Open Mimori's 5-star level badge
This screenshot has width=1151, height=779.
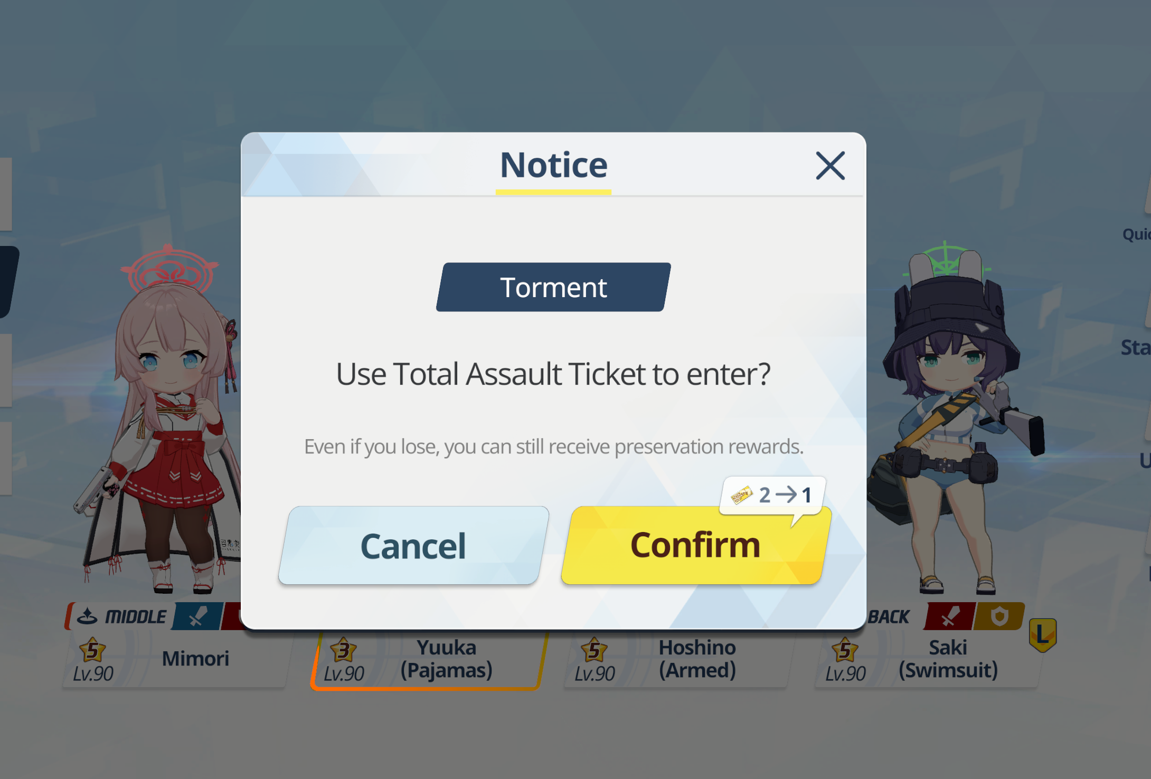93,650
